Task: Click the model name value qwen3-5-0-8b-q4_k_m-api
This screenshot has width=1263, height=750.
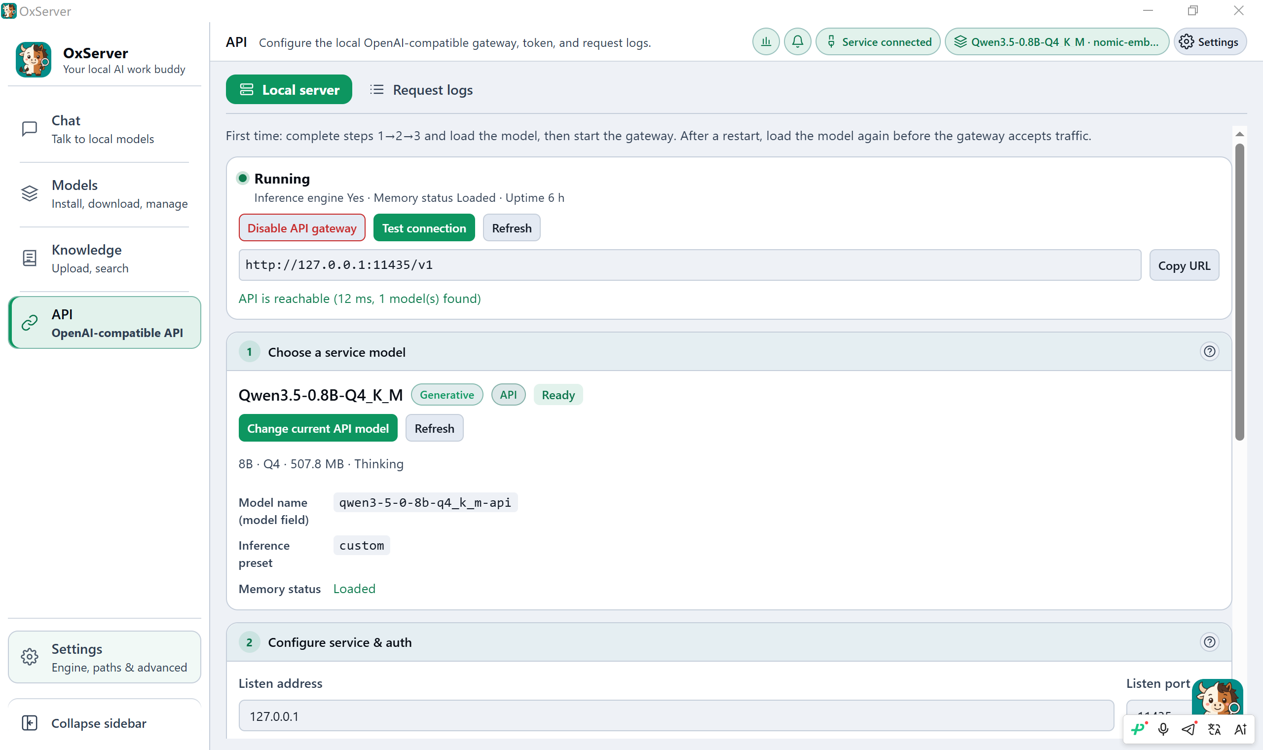Action: click(425, 502)
